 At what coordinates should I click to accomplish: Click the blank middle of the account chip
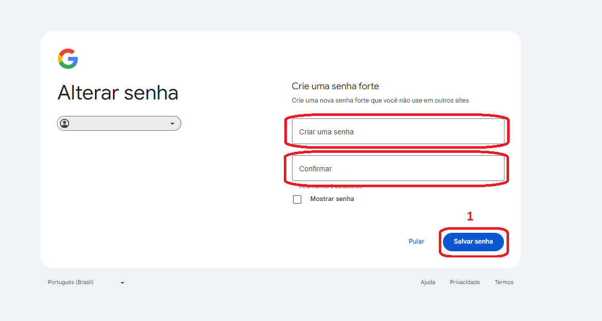pos(119,124)
